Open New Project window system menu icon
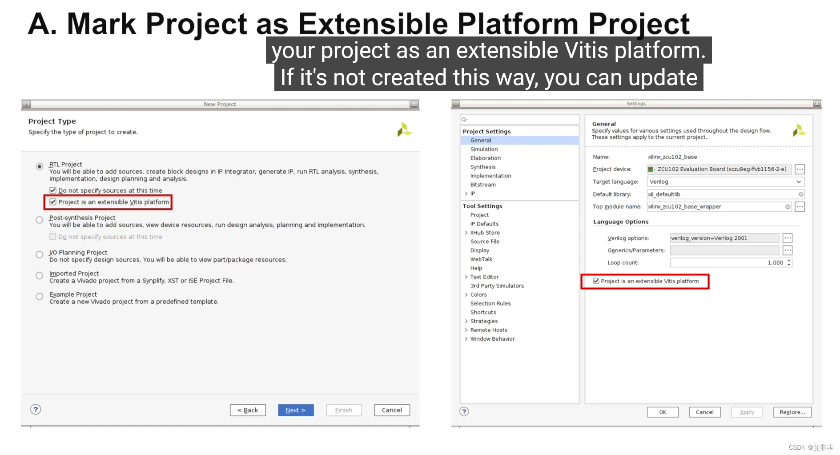The image size is (840, 455). tap(27, 104)
